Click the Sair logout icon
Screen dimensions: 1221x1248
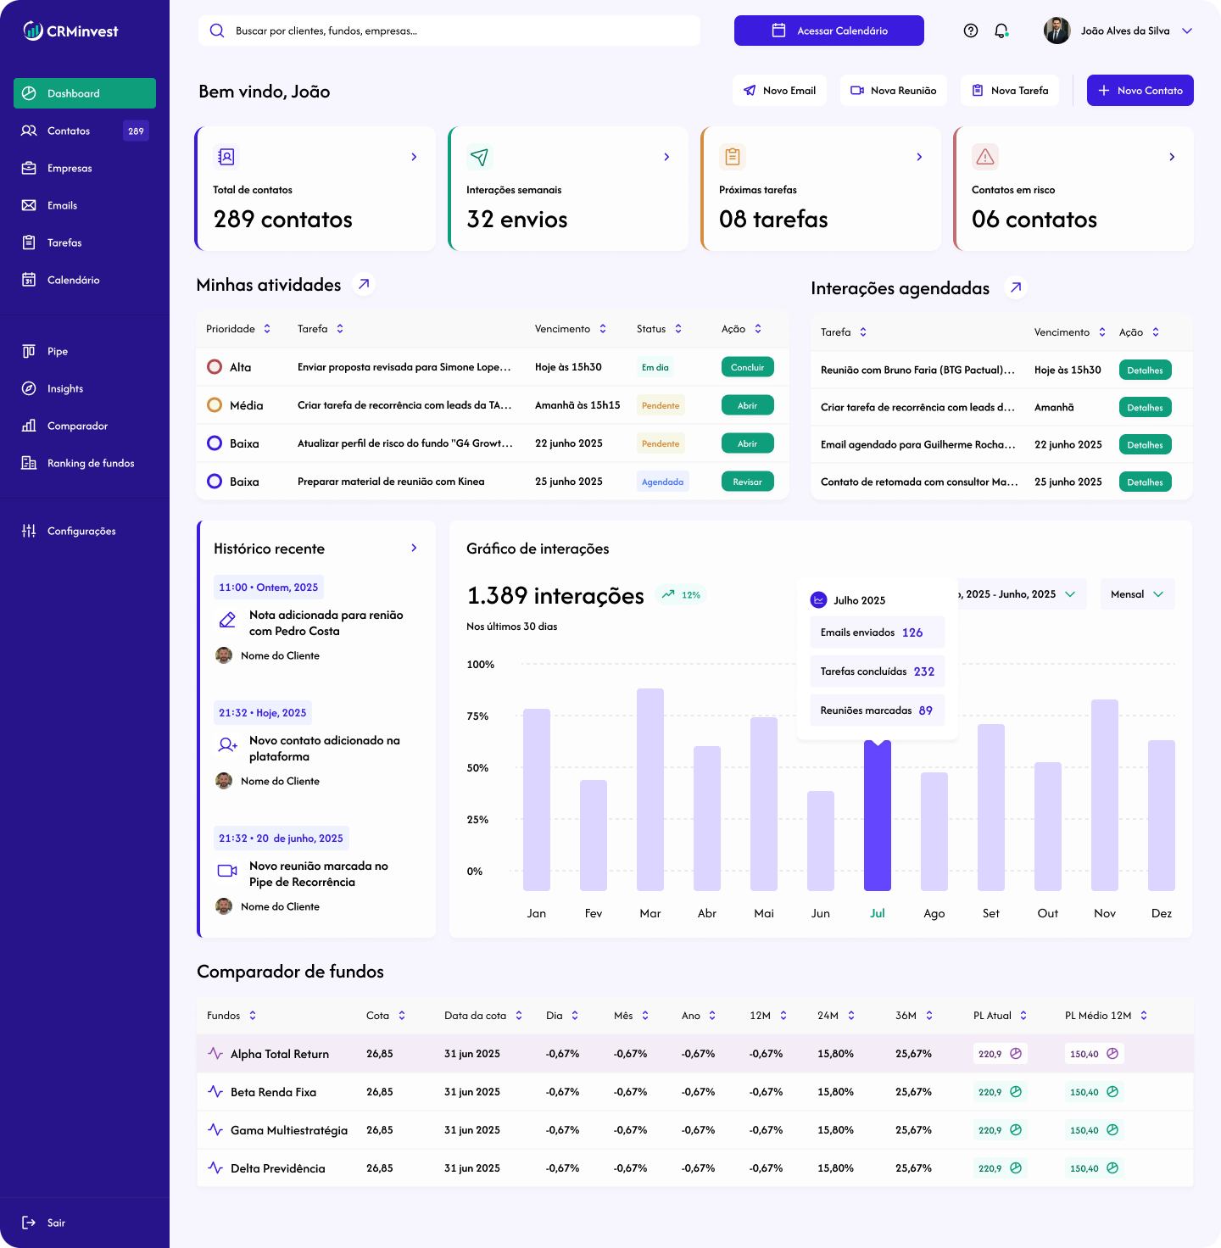(29, 1223)
